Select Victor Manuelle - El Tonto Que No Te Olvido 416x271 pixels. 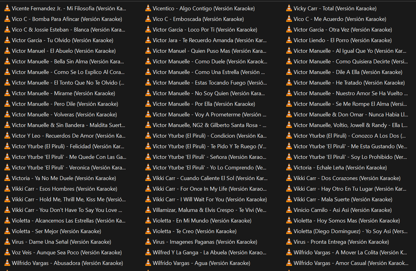pos(65,83)
